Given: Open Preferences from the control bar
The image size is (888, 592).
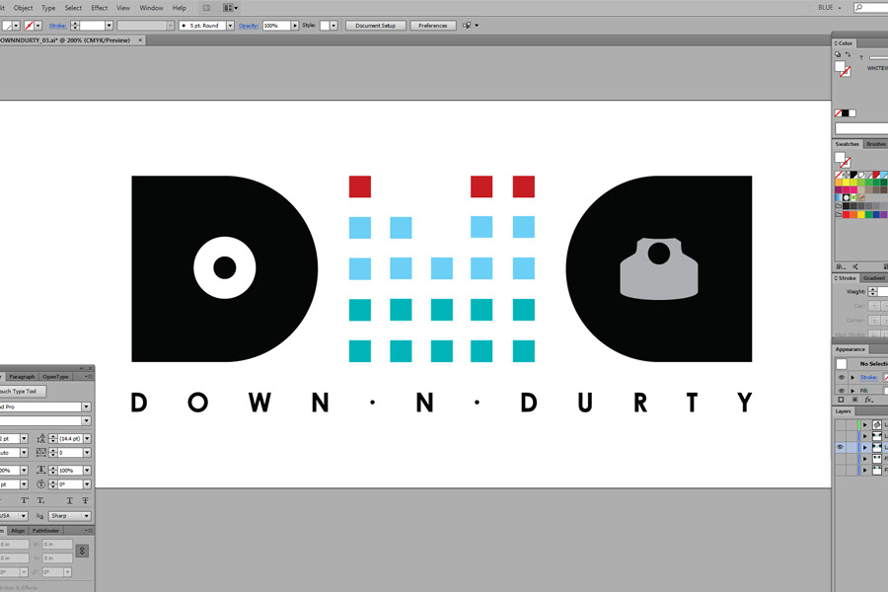Looking at the screenshot, I should 433,26.
